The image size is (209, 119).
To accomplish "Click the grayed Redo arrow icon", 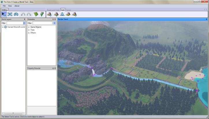I will coord(29,14).
